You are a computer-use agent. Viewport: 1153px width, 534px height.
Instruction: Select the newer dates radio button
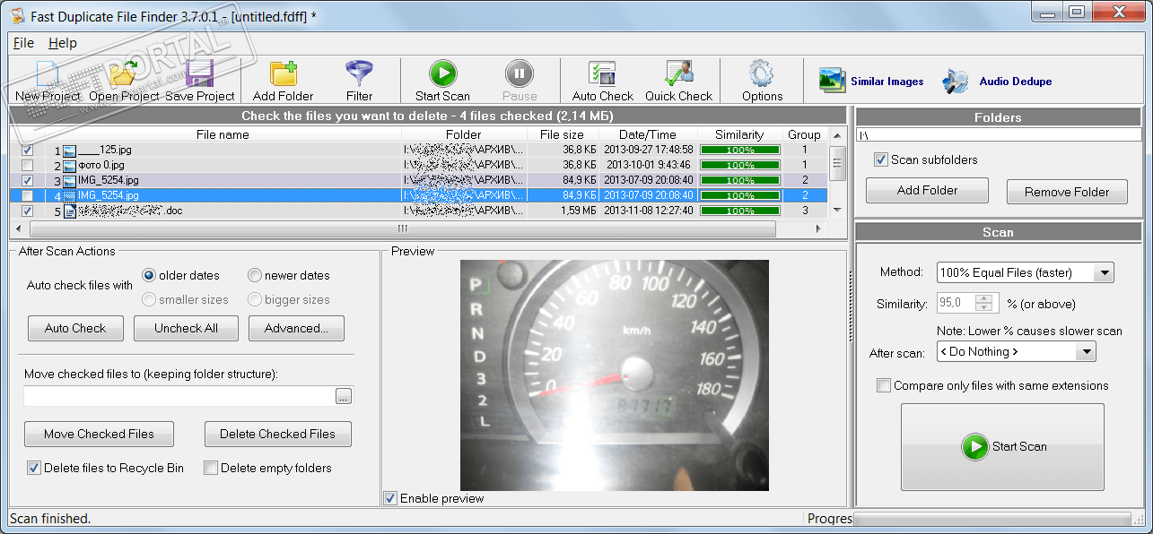255,275
